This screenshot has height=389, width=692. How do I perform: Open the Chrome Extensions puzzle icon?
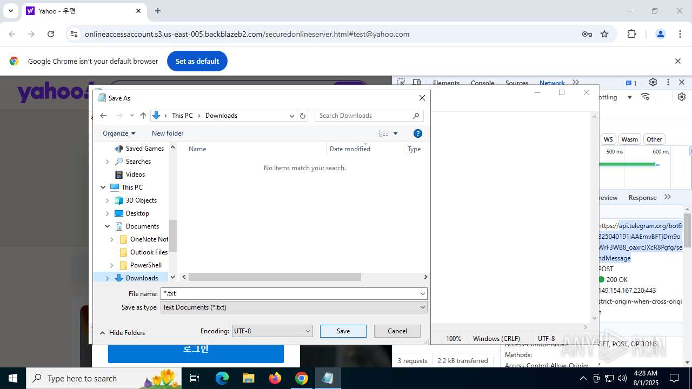(631, 34)
